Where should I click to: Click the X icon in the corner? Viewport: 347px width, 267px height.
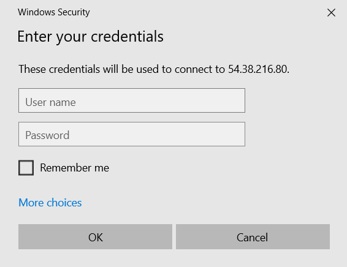[331, 13]
